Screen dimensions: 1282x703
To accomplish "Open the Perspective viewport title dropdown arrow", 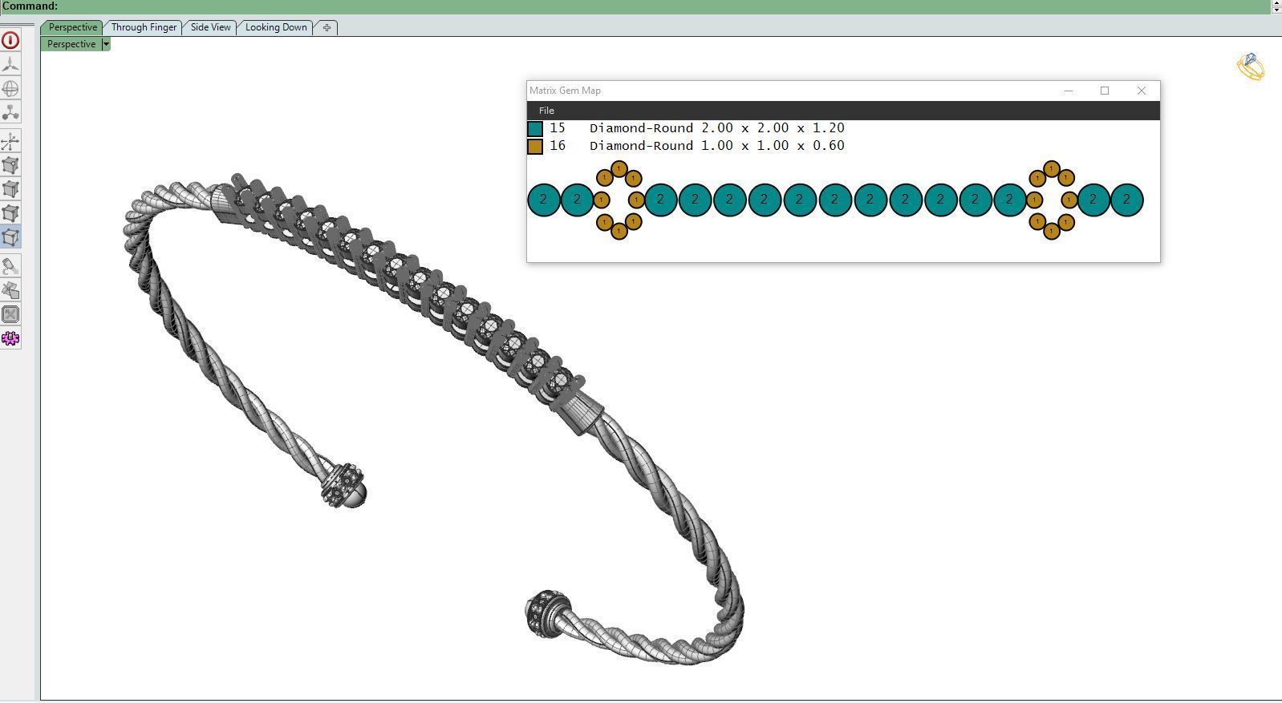I will click(106, 44).
